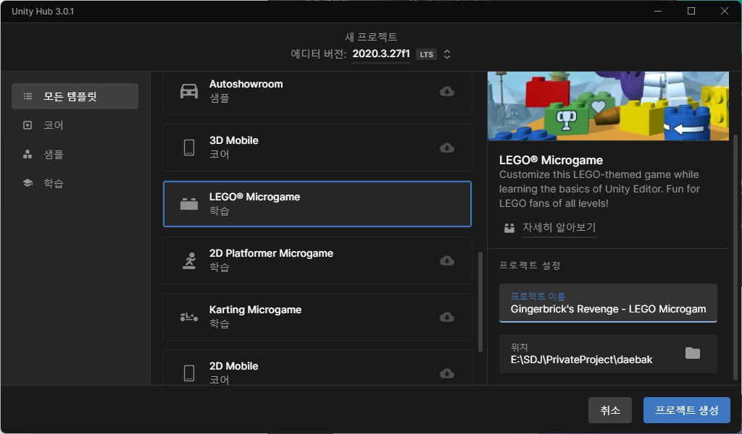742x434 pixels.
Task: Click the template list vertical scrollbar
Action: (480, 302)
